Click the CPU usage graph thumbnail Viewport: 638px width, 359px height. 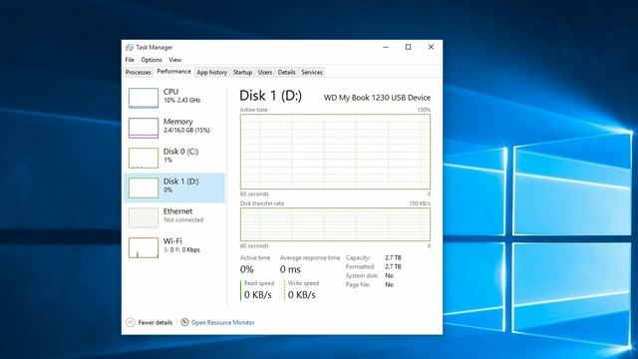144,98
